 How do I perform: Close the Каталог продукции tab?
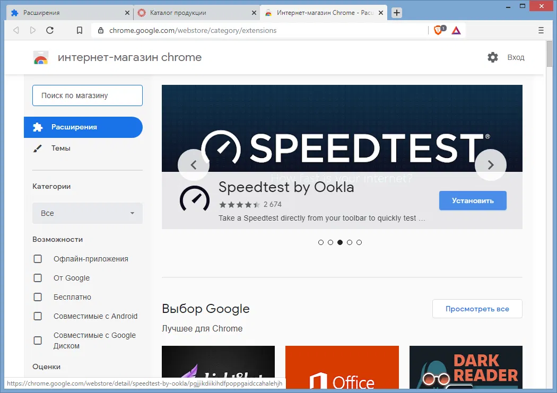point(254,13)
